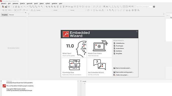
Task: Click the delete X toolbar icon
Action: 21,7
